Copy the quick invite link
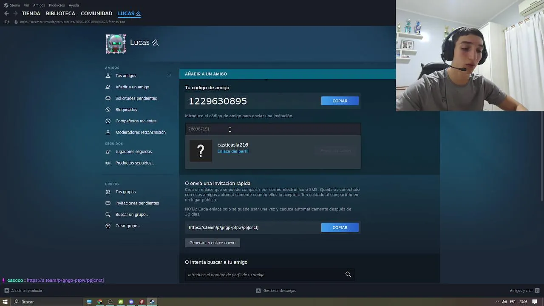The image size is (544, 306). click(340, 227)
